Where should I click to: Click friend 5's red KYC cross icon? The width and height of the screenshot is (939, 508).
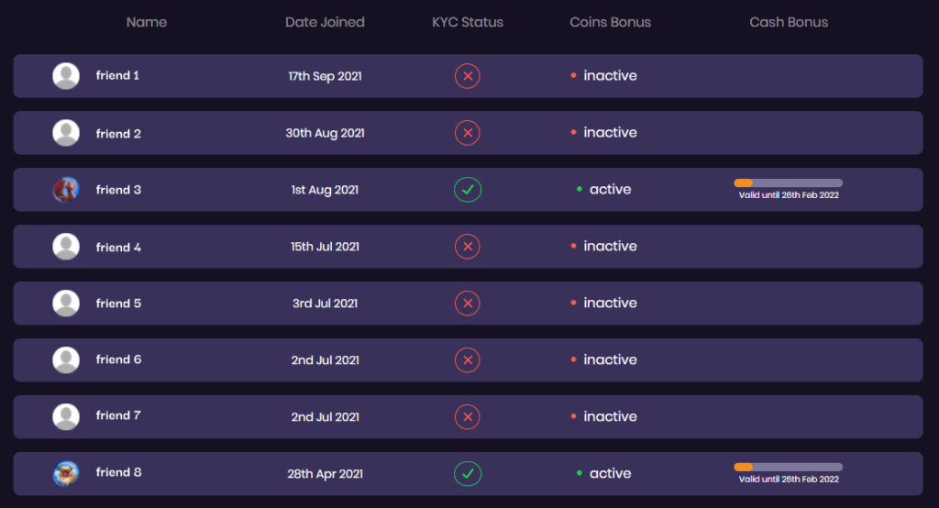coord(467,304)
